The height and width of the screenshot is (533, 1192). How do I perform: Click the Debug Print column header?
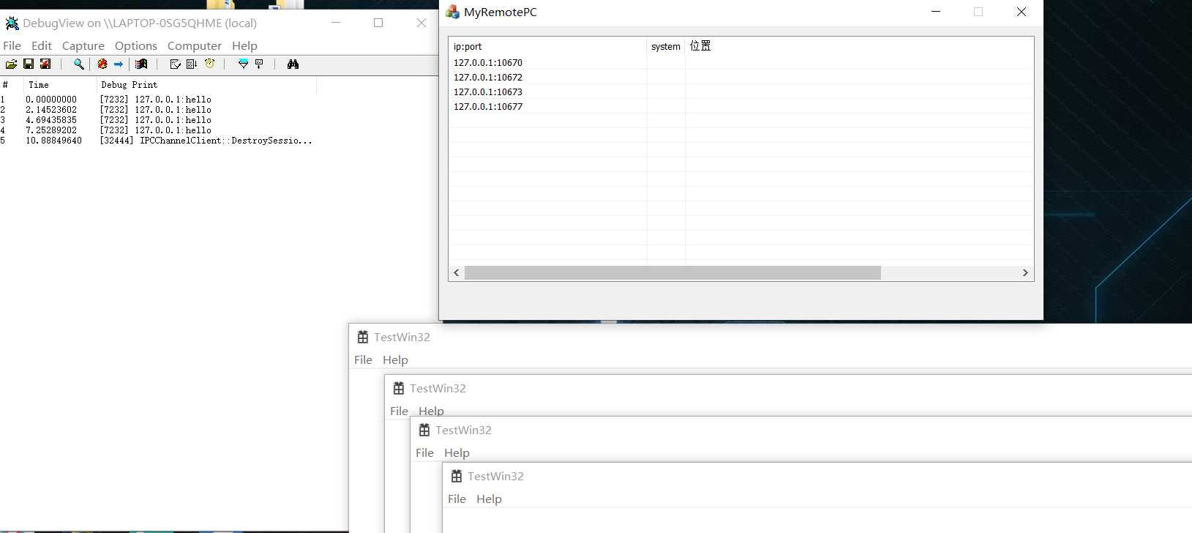[x=207, y=85]
